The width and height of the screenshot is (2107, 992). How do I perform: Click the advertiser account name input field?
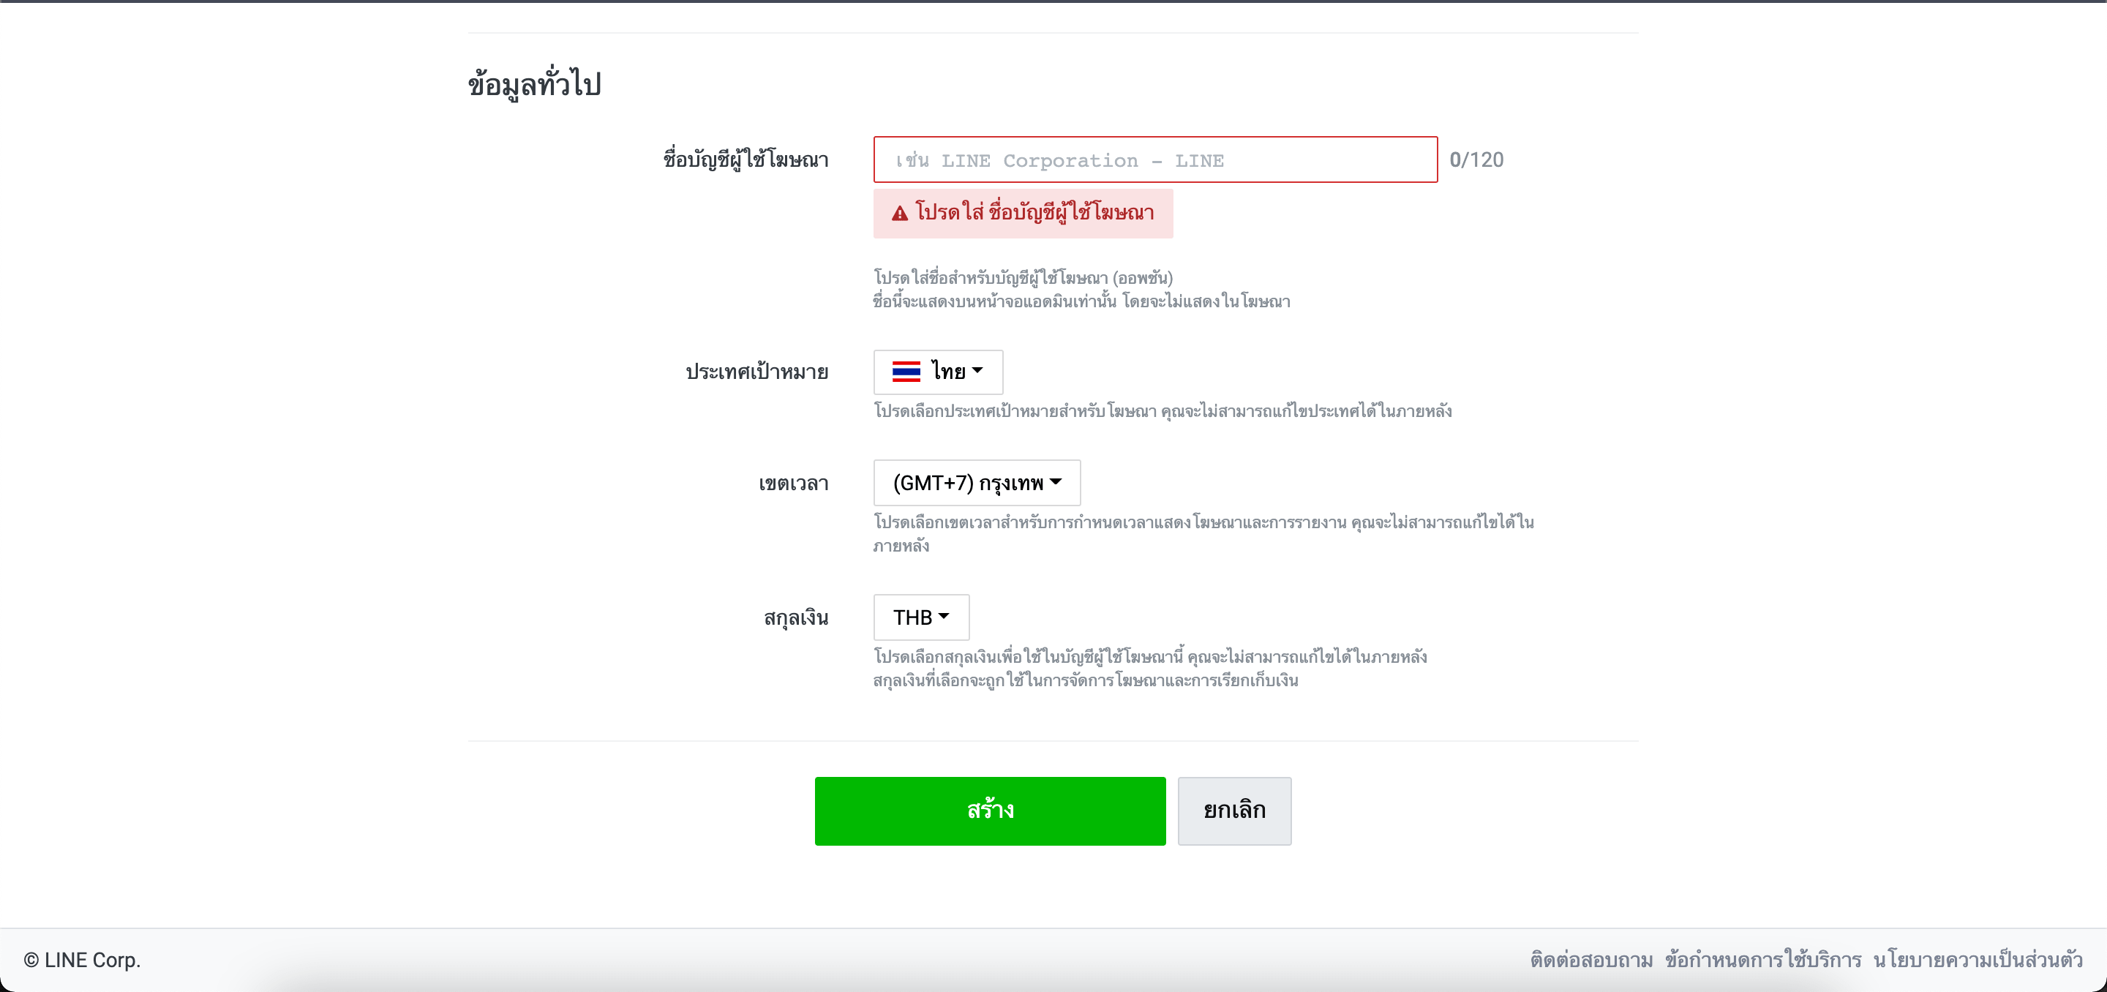click(x=1155, y=159)
